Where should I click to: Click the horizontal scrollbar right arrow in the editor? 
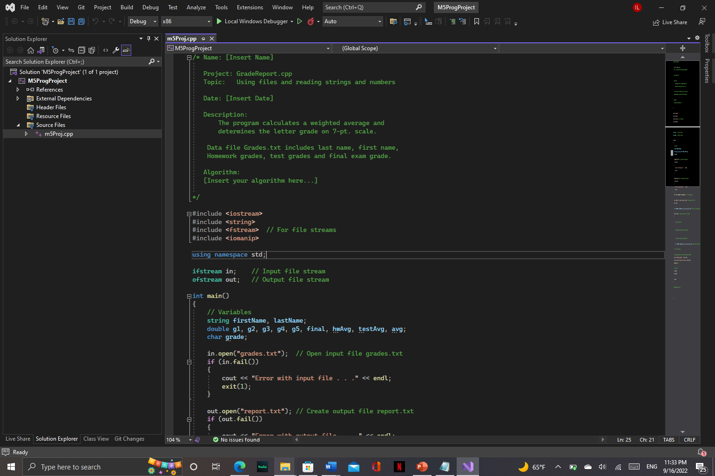(x=603, y=440)
